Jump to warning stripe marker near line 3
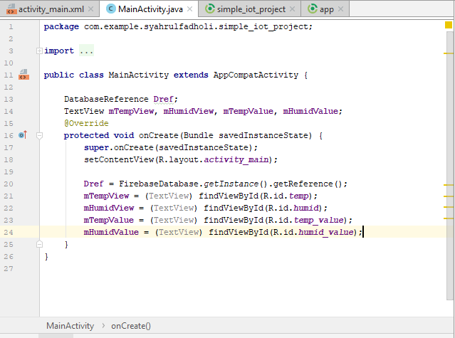This screenshot has height=338, width=455. (449, 53)
